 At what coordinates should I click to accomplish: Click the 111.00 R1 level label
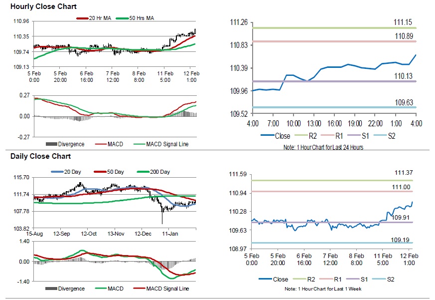click(401, 187)
